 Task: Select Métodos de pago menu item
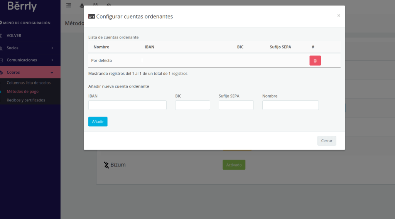tap(23, 91)
